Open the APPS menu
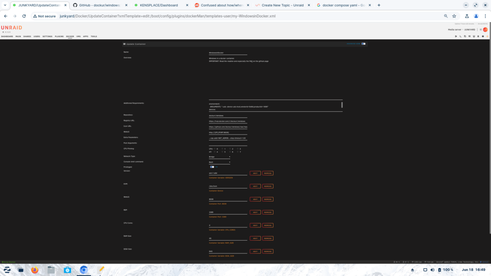The image size is (491, 276). [x=85, y=36]
